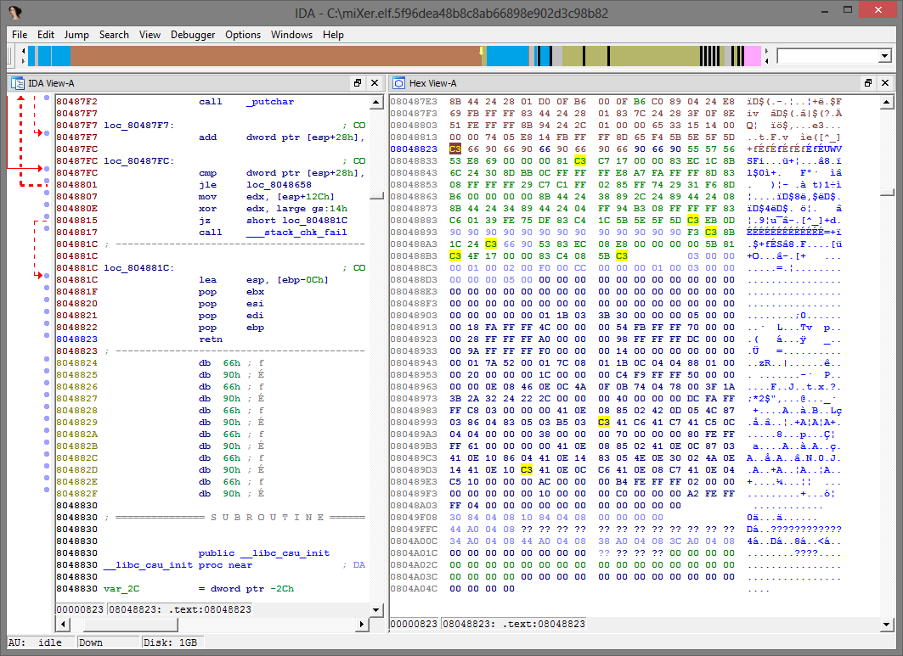Screen dimensions: 903x656
Task: Click hex row address 08048893
Action: pyautogui.click(x=414, y=233)
